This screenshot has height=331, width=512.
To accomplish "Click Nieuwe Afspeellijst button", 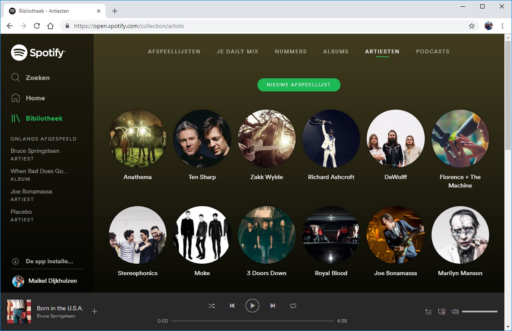I will point(299,85).
